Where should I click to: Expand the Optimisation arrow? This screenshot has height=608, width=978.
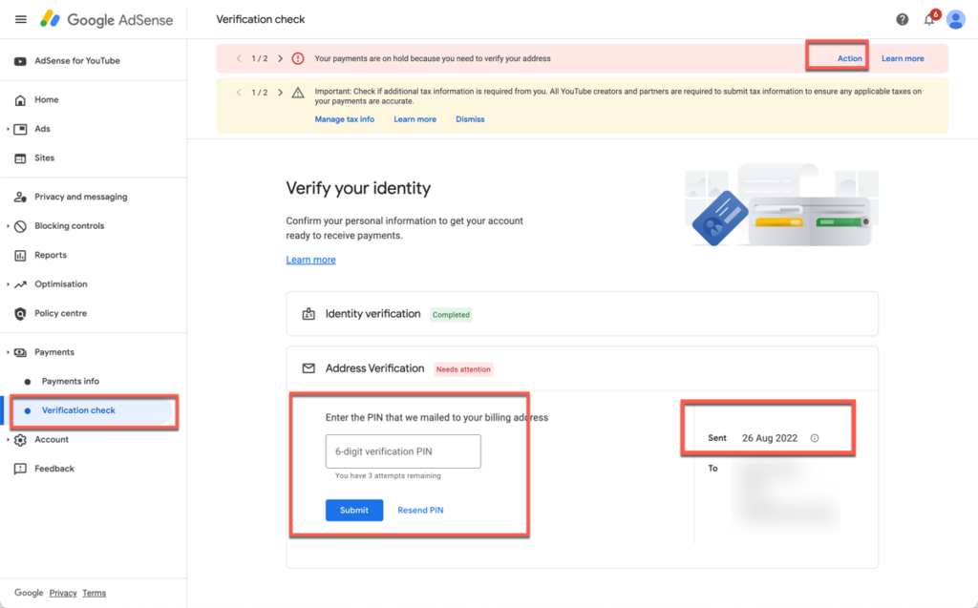tap(8, 284)
